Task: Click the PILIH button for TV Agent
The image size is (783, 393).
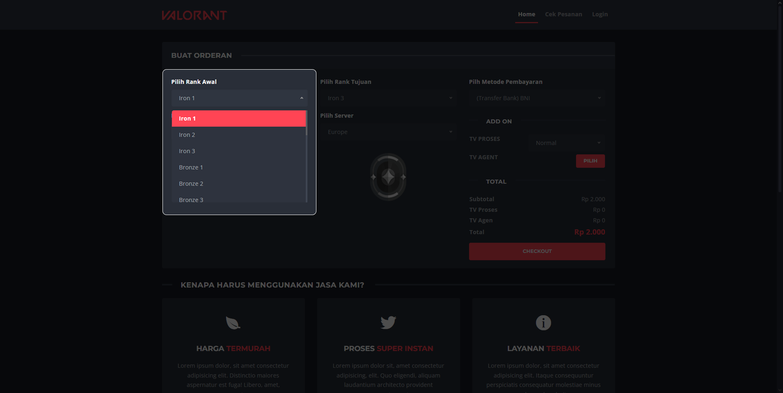Action: click(x=590, y=161)
